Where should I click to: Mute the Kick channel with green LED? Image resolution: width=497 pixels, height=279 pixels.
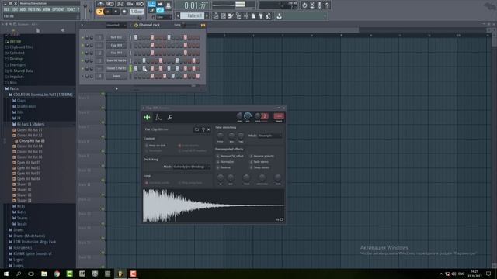[x=83, y=37]
